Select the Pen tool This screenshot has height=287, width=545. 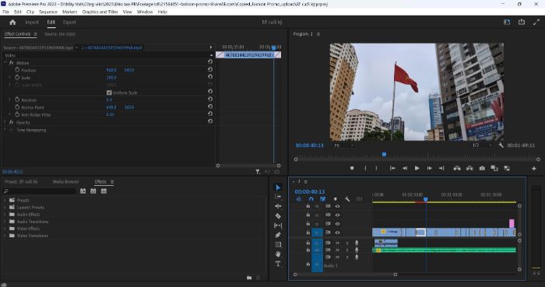[278, 235]
